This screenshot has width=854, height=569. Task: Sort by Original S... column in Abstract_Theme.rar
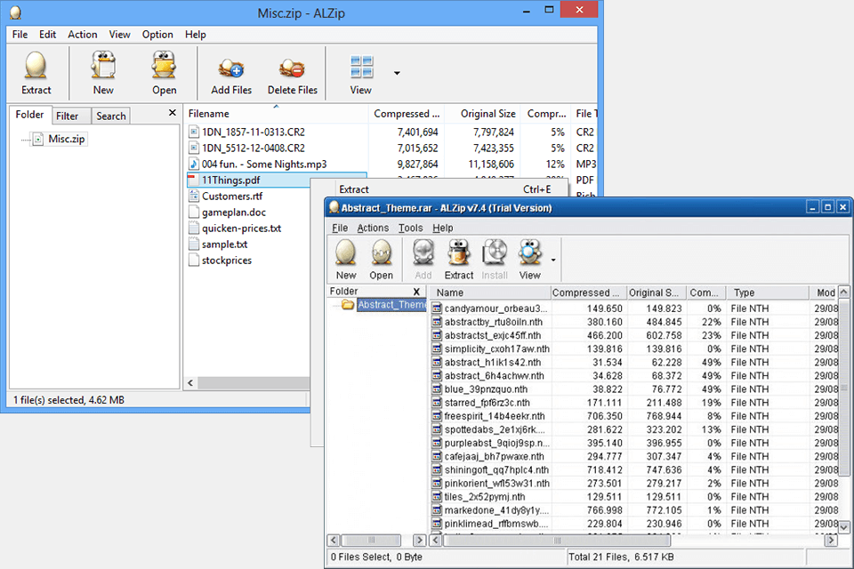click(657, 293)
